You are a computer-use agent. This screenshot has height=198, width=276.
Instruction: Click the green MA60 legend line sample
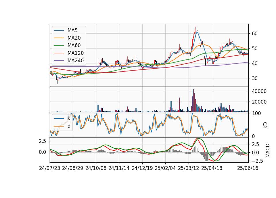(59, 46)
